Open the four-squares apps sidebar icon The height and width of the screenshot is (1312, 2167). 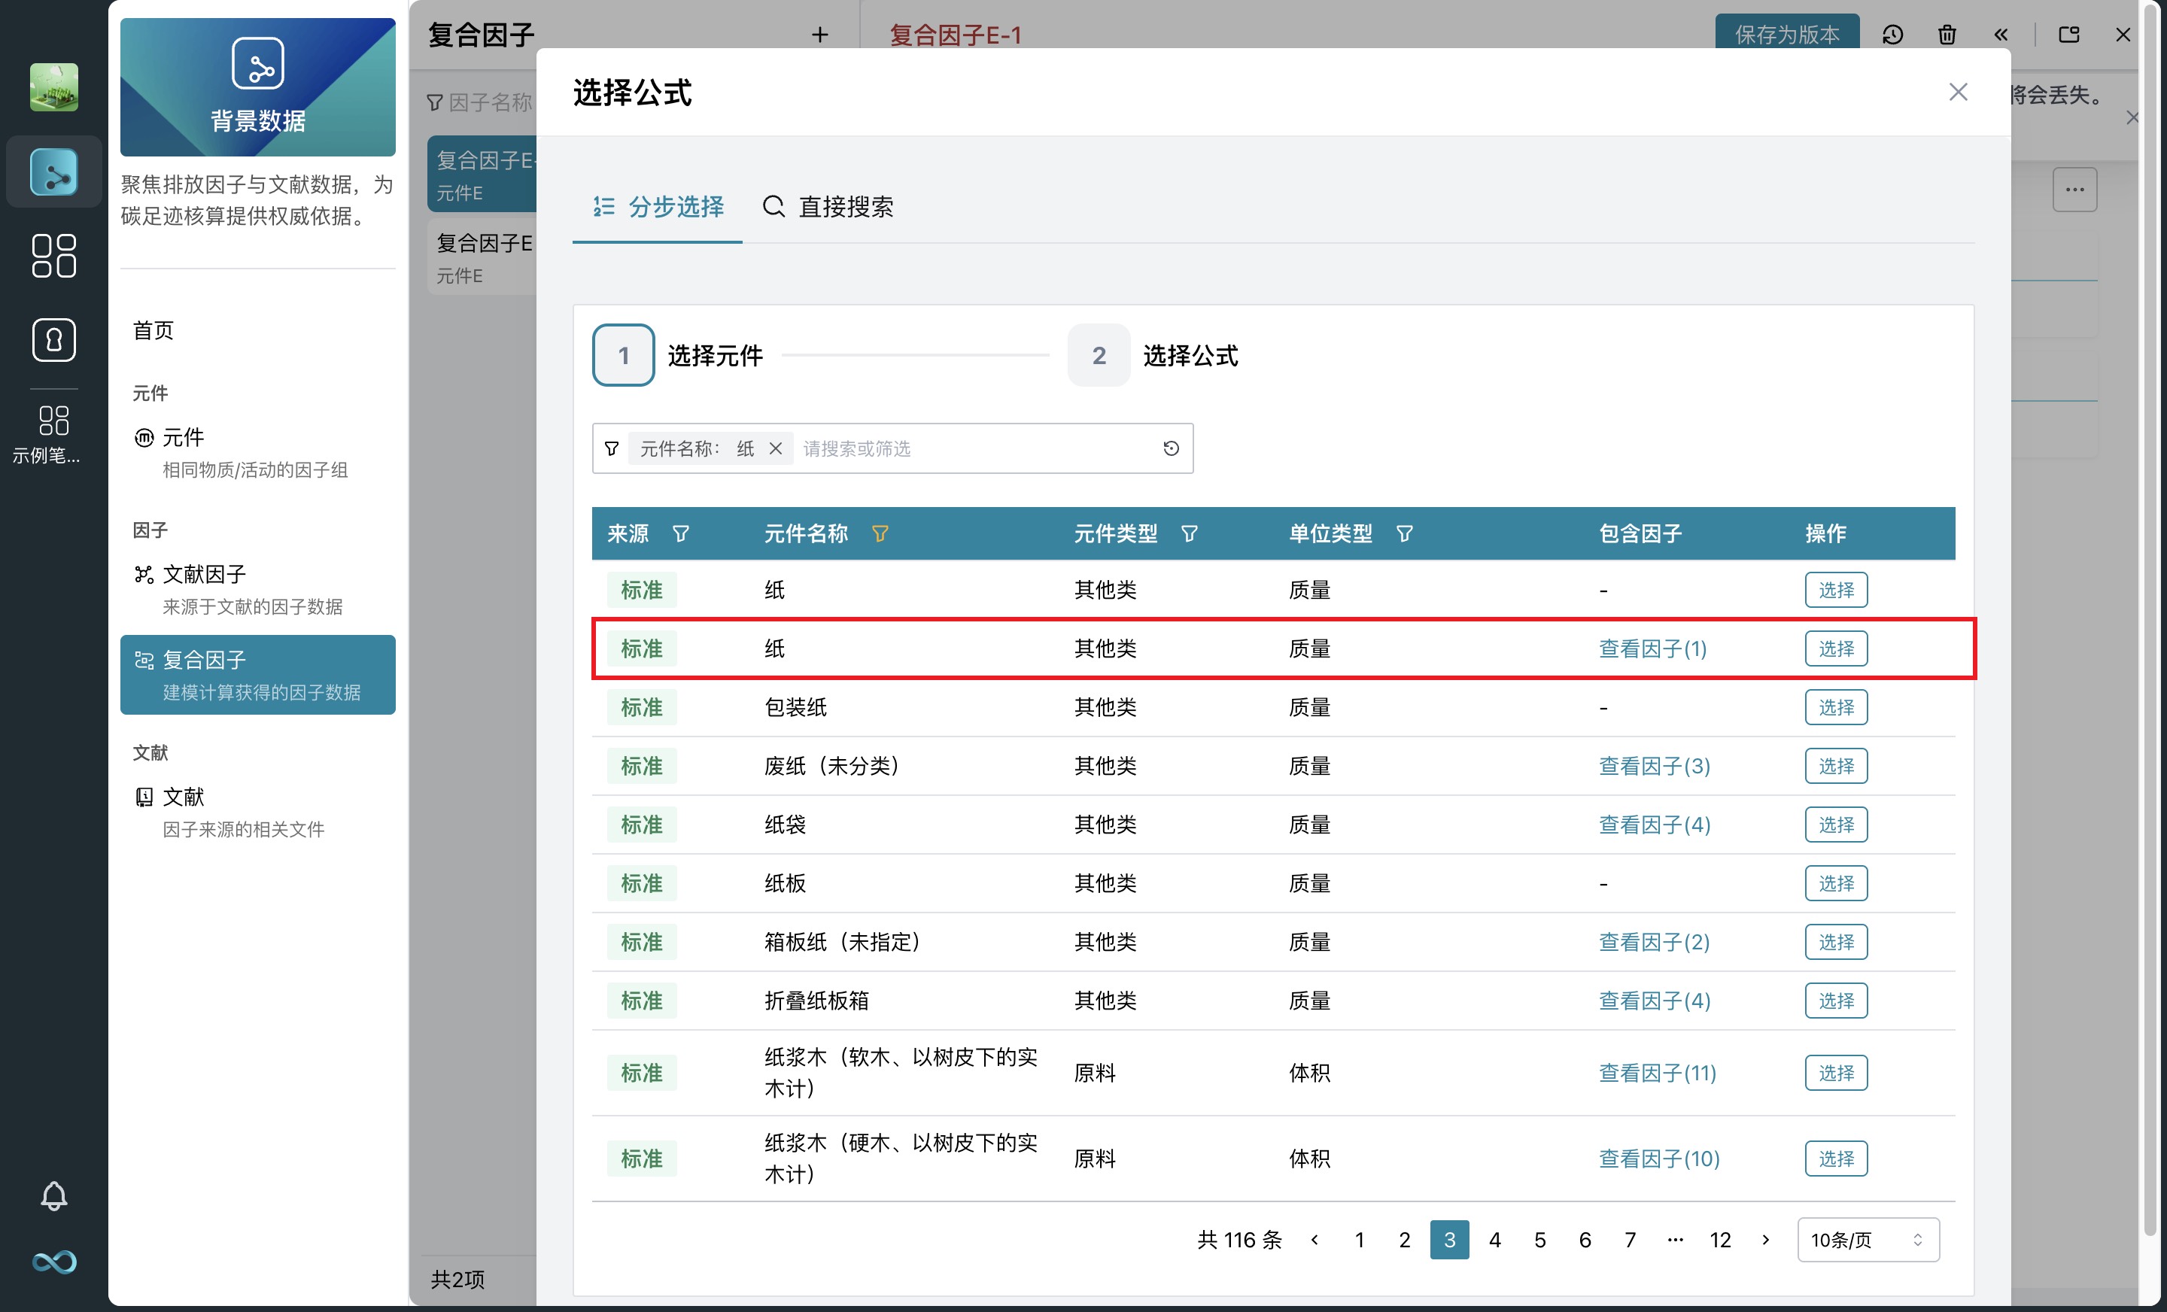tap(53, 256)
